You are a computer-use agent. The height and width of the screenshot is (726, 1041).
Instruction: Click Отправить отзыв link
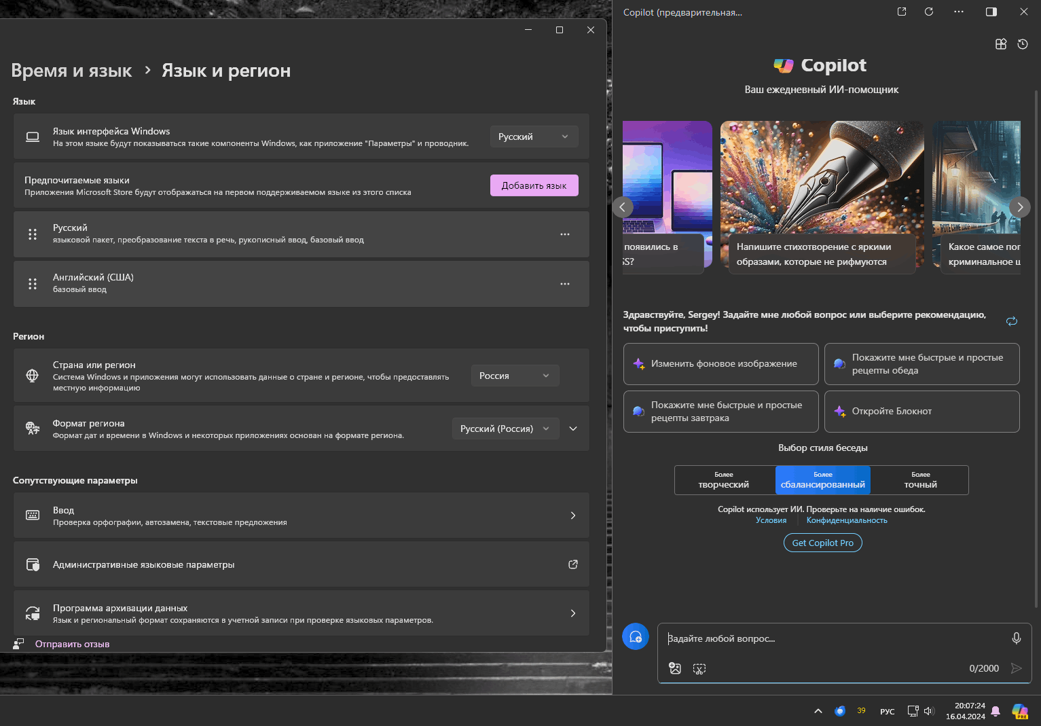tap(73, 644)
